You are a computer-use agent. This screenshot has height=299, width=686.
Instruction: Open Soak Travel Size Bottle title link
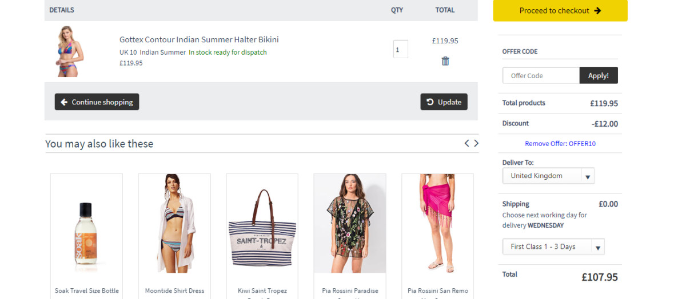click(x=87, y=291)
